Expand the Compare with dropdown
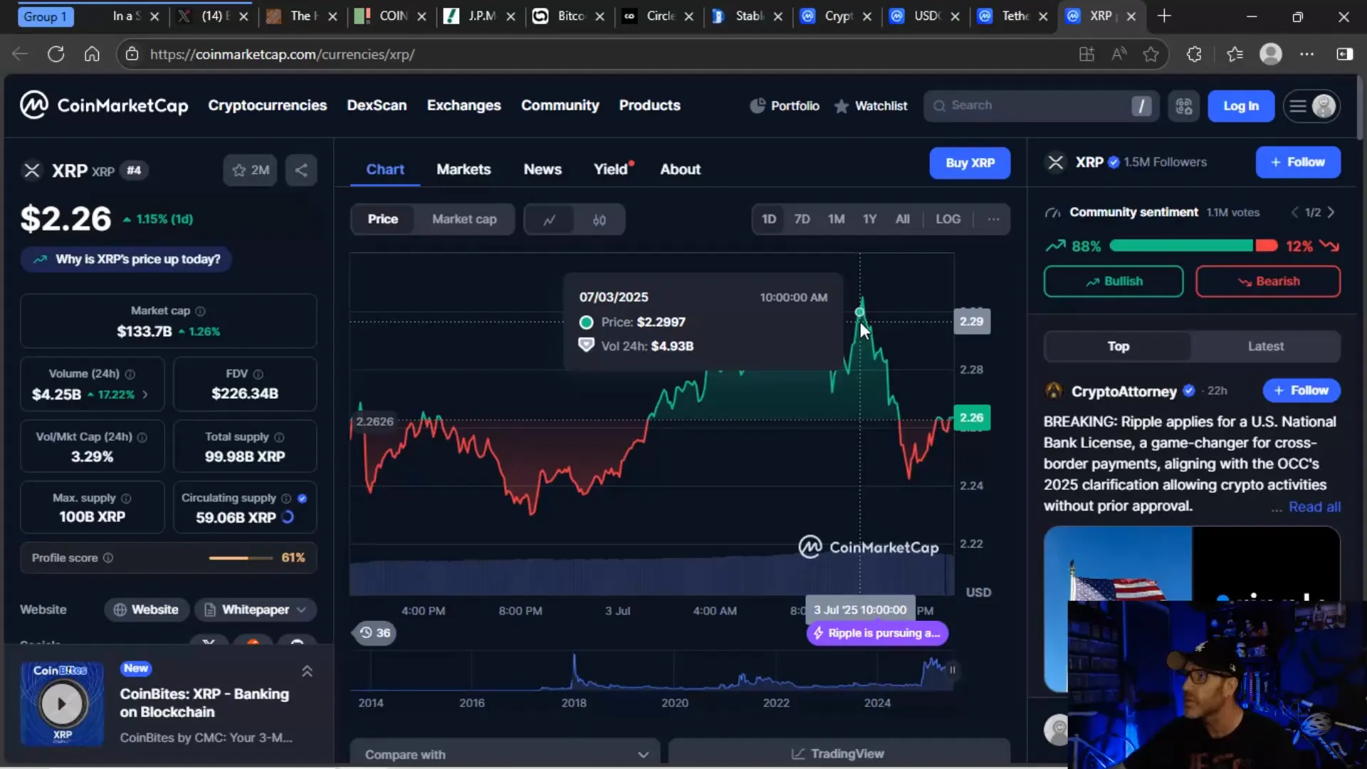 (x=505, y=754)
